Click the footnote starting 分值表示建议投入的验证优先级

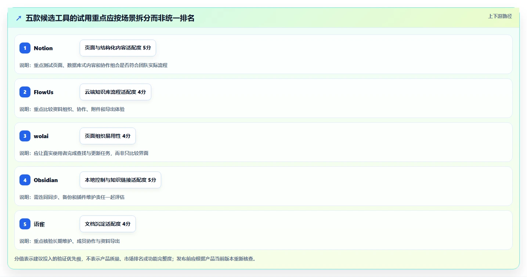(x=135, y=259)
